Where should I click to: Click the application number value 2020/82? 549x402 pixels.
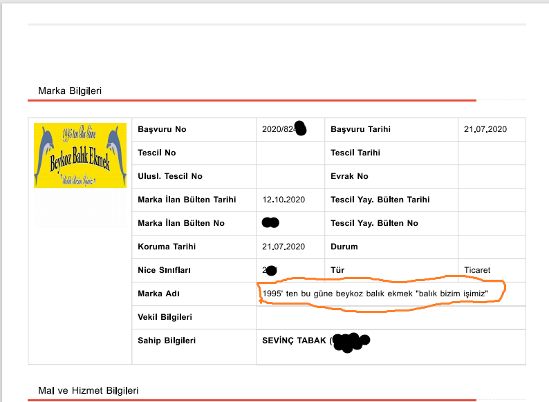tap(279, 129)
